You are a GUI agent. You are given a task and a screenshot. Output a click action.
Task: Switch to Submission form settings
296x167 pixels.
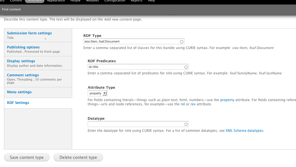29,33
